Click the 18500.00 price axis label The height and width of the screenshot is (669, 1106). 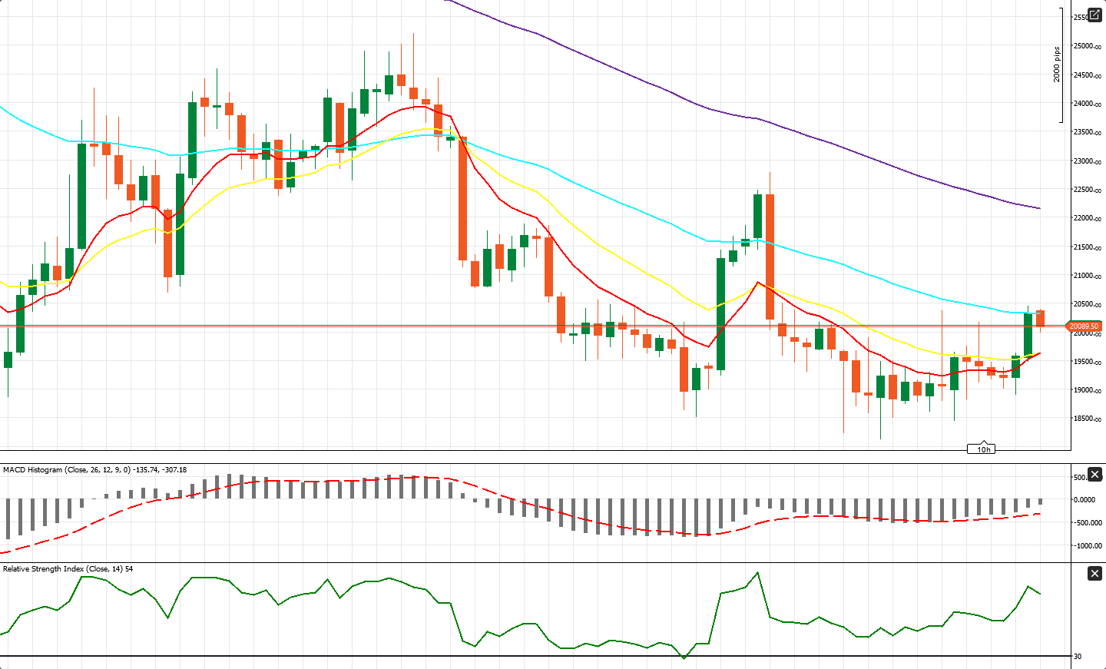[x=1088, y=419]
